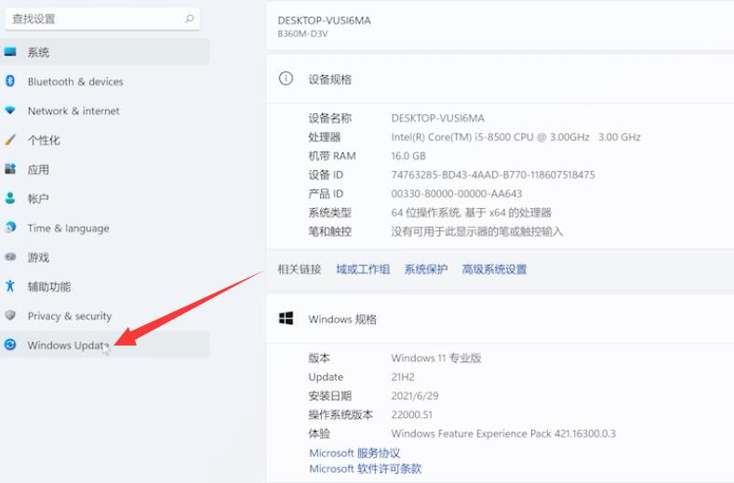Screen dimensions: 734x483
Task: Open the 域或工作组 link
Action: coord(363,269)
